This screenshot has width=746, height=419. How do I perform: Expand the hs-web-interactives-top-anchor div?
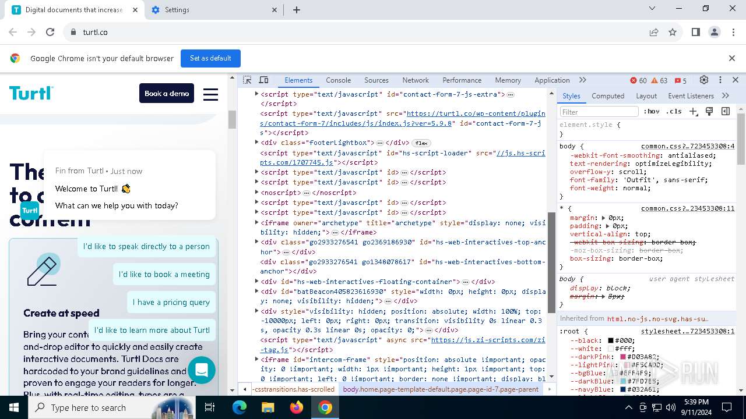[x=256, y=242]
